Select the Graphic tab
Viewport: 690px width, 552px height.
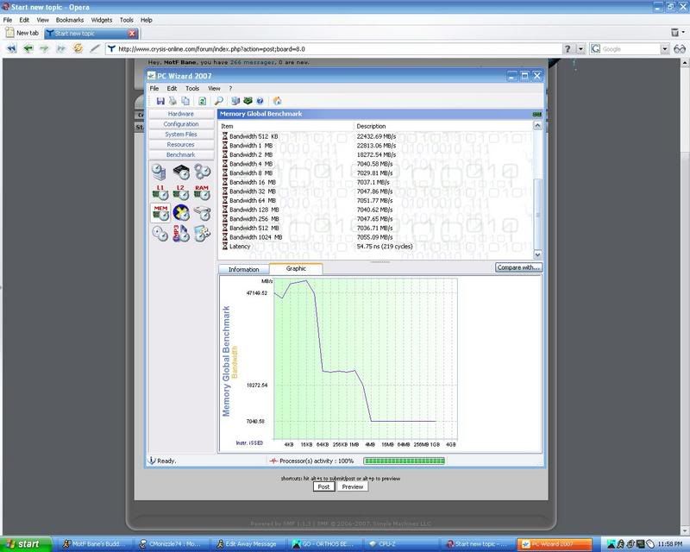click(296, 268)
